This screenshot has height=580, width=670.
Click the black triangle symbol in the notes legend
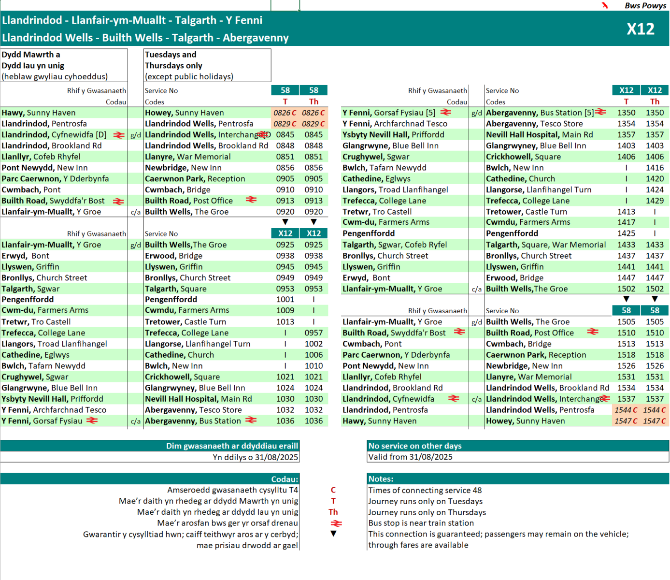click(333, 534)
